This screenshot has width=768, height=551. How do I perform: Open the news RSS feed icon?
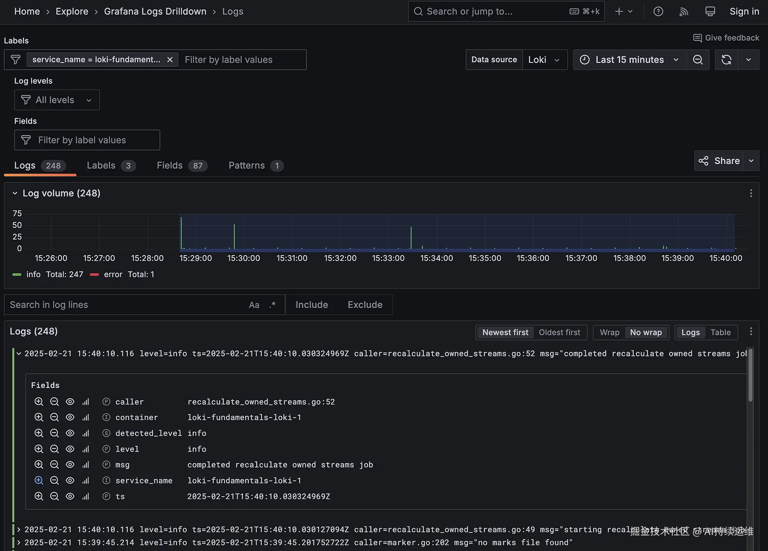point(684,12)
